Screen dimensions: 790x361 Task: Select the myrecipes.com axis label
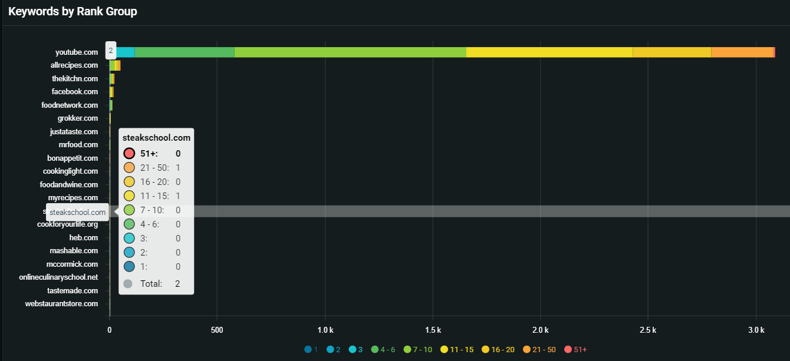(x=73, y=198)
